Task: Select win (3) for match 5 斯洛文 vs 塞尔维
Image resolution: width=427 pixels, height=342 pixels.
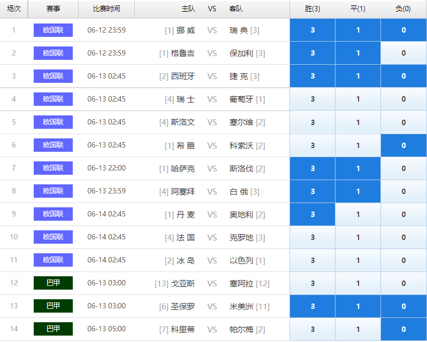Action: [x=312, y=122]
